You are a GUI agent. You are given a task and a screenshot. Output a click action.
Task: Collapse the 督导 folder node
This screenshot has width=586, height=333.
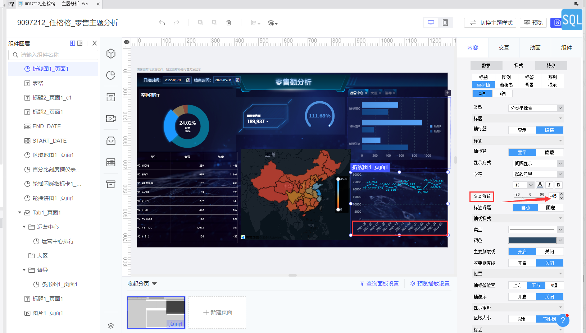24,270
